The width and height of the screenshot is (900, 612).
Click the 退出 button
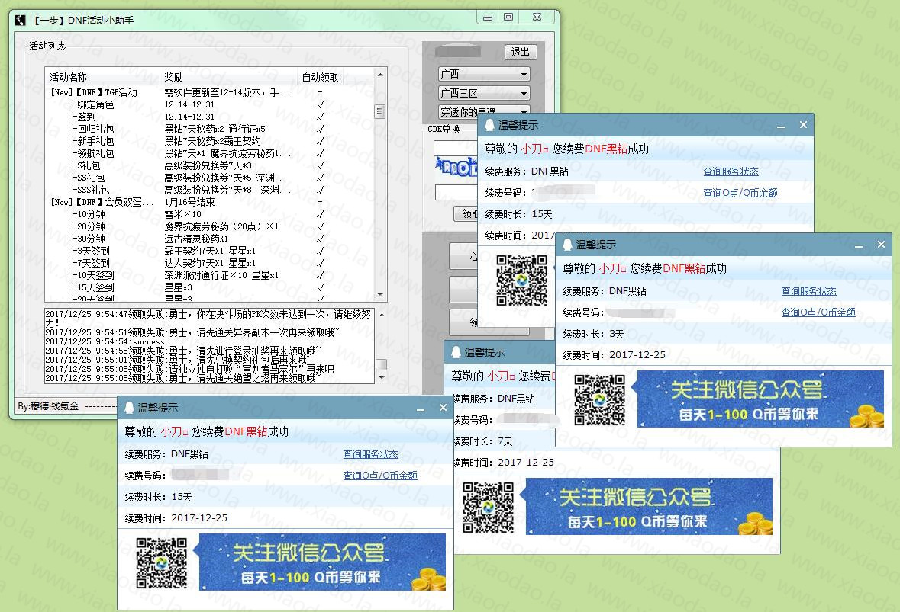pyautogui.click(x=521, y=52)
